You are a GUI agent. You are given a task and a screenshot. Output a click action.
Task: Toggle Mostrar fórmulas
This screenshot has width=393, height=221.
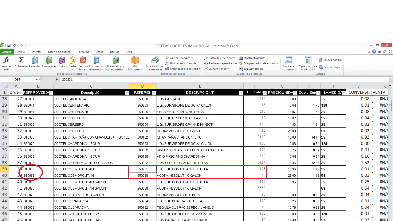tap(252, 58)
